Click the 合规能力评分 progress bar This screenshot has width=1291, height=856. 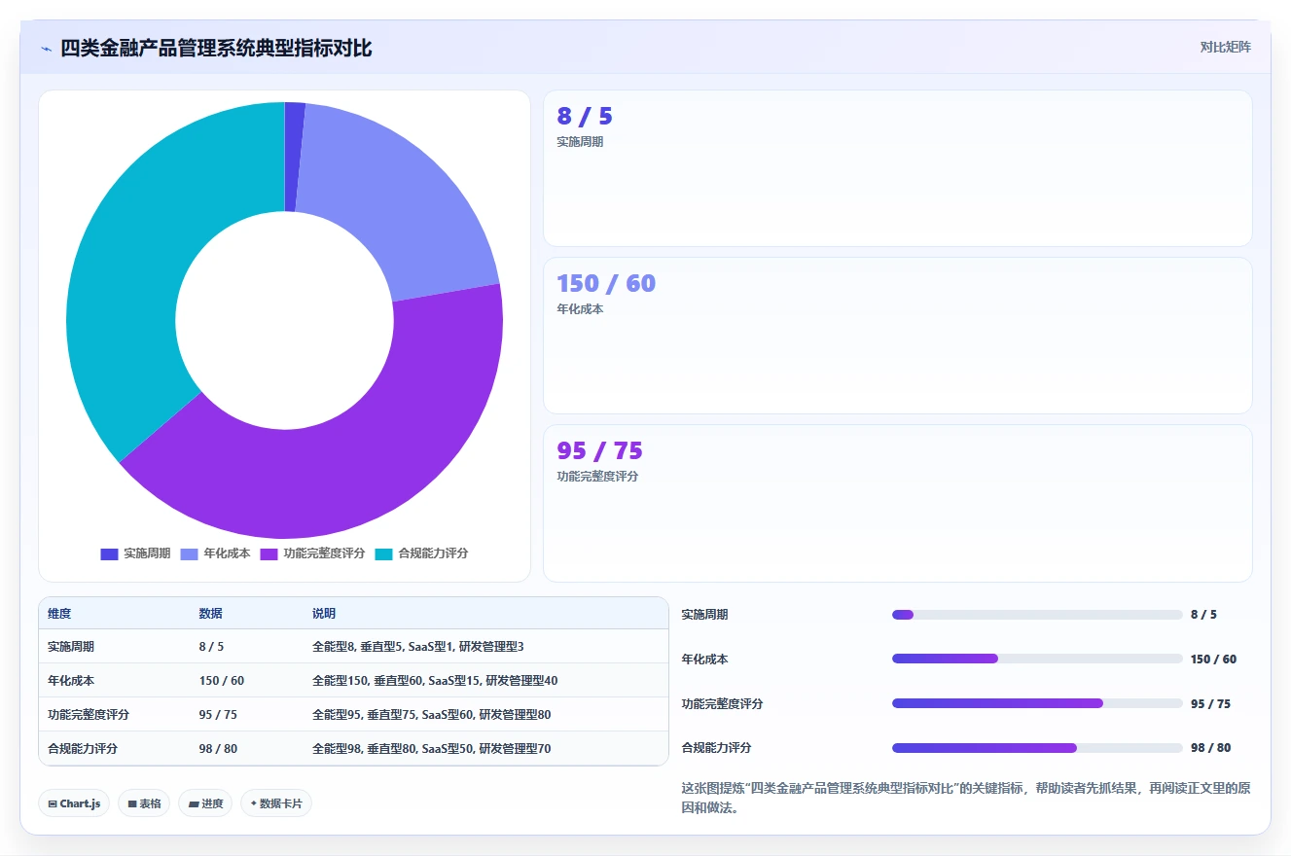click(x=1037, y=748)
